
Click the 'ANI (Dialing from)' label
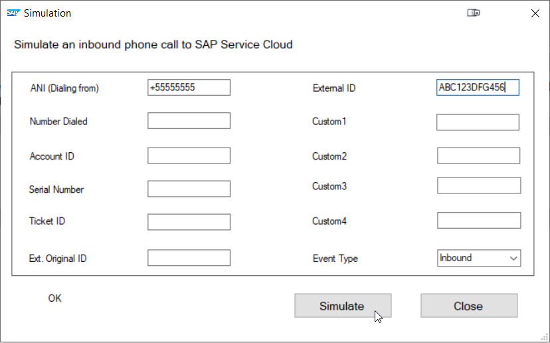[64, 88]
